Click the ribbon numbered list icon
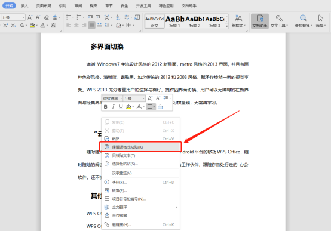Screen dimensions: 331x231 click(x=79, y=17)
